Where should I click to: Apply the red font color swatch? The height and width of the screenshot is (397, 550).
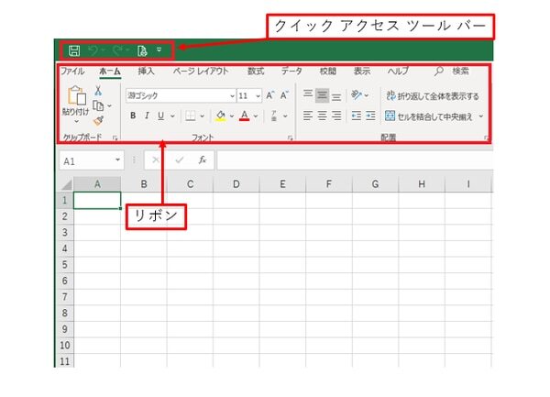244,116
